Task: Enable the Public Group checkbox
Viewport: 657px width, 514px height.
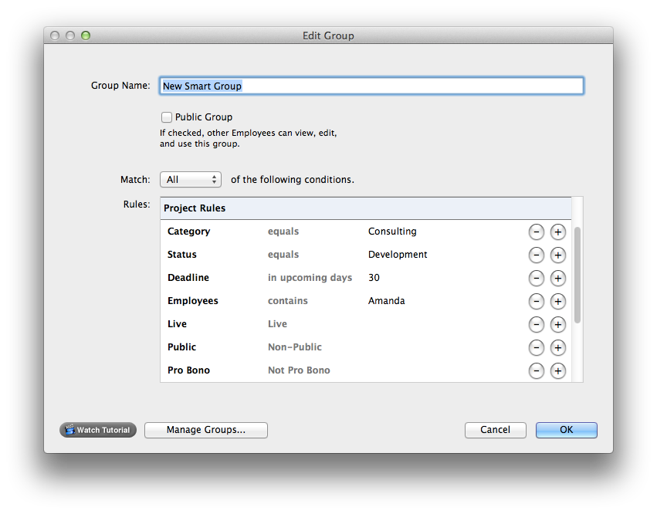Action: point(166,117)
